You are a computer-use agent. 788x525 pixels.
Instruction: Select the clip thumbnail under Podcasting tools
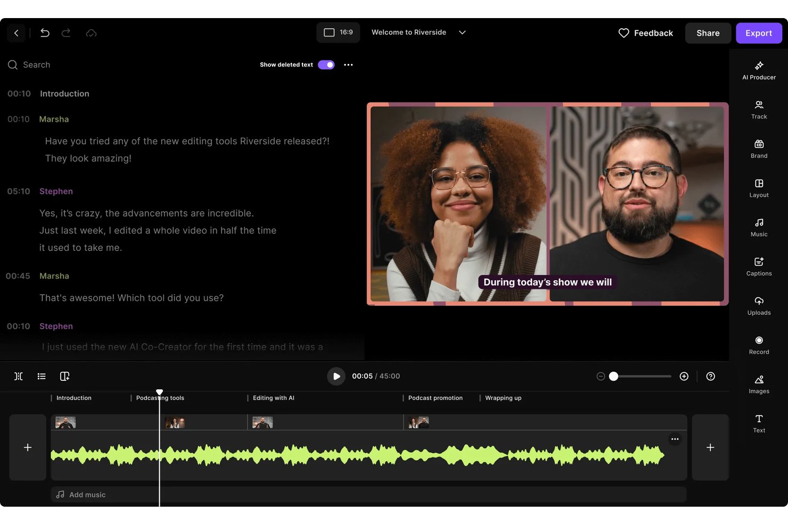(x=175, y=423)
